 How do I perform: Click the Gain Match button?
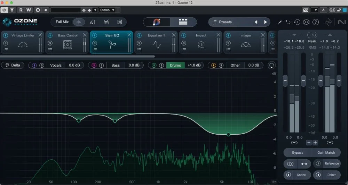click(x=326, y=152)
